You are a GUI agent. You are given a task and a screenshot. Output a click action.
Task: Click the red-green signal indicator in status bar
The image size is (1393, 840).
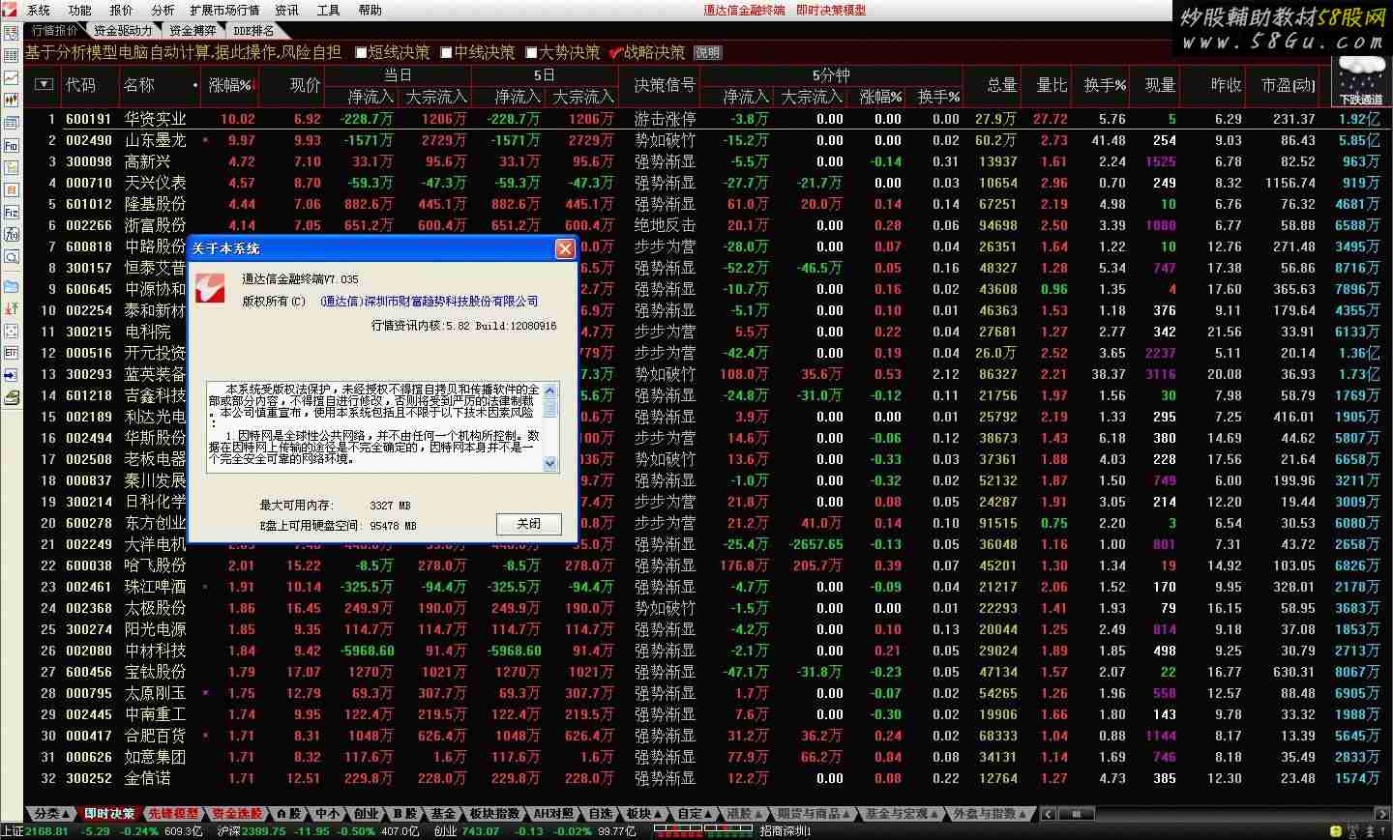point(703,831)
